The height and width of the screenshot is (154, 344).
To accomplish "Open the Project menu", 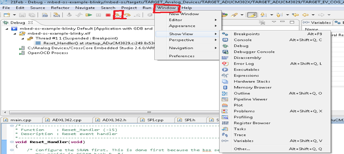I will click(x=129, y=8).
